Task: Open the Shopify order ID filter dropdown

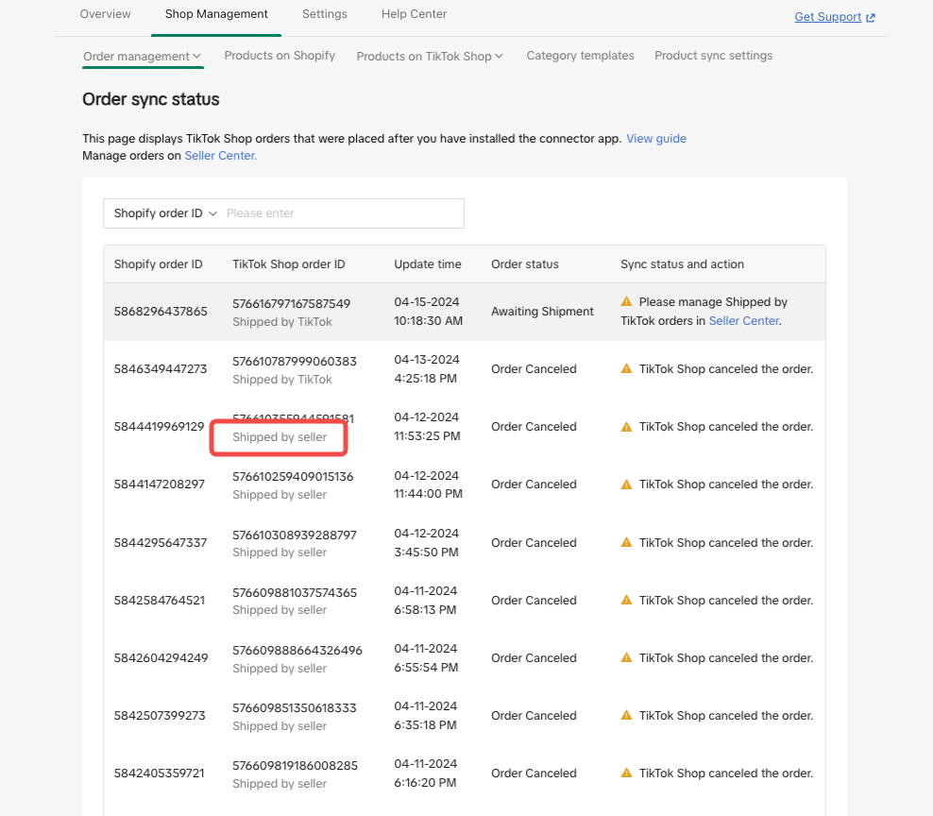Action: [x=165, y=213]
